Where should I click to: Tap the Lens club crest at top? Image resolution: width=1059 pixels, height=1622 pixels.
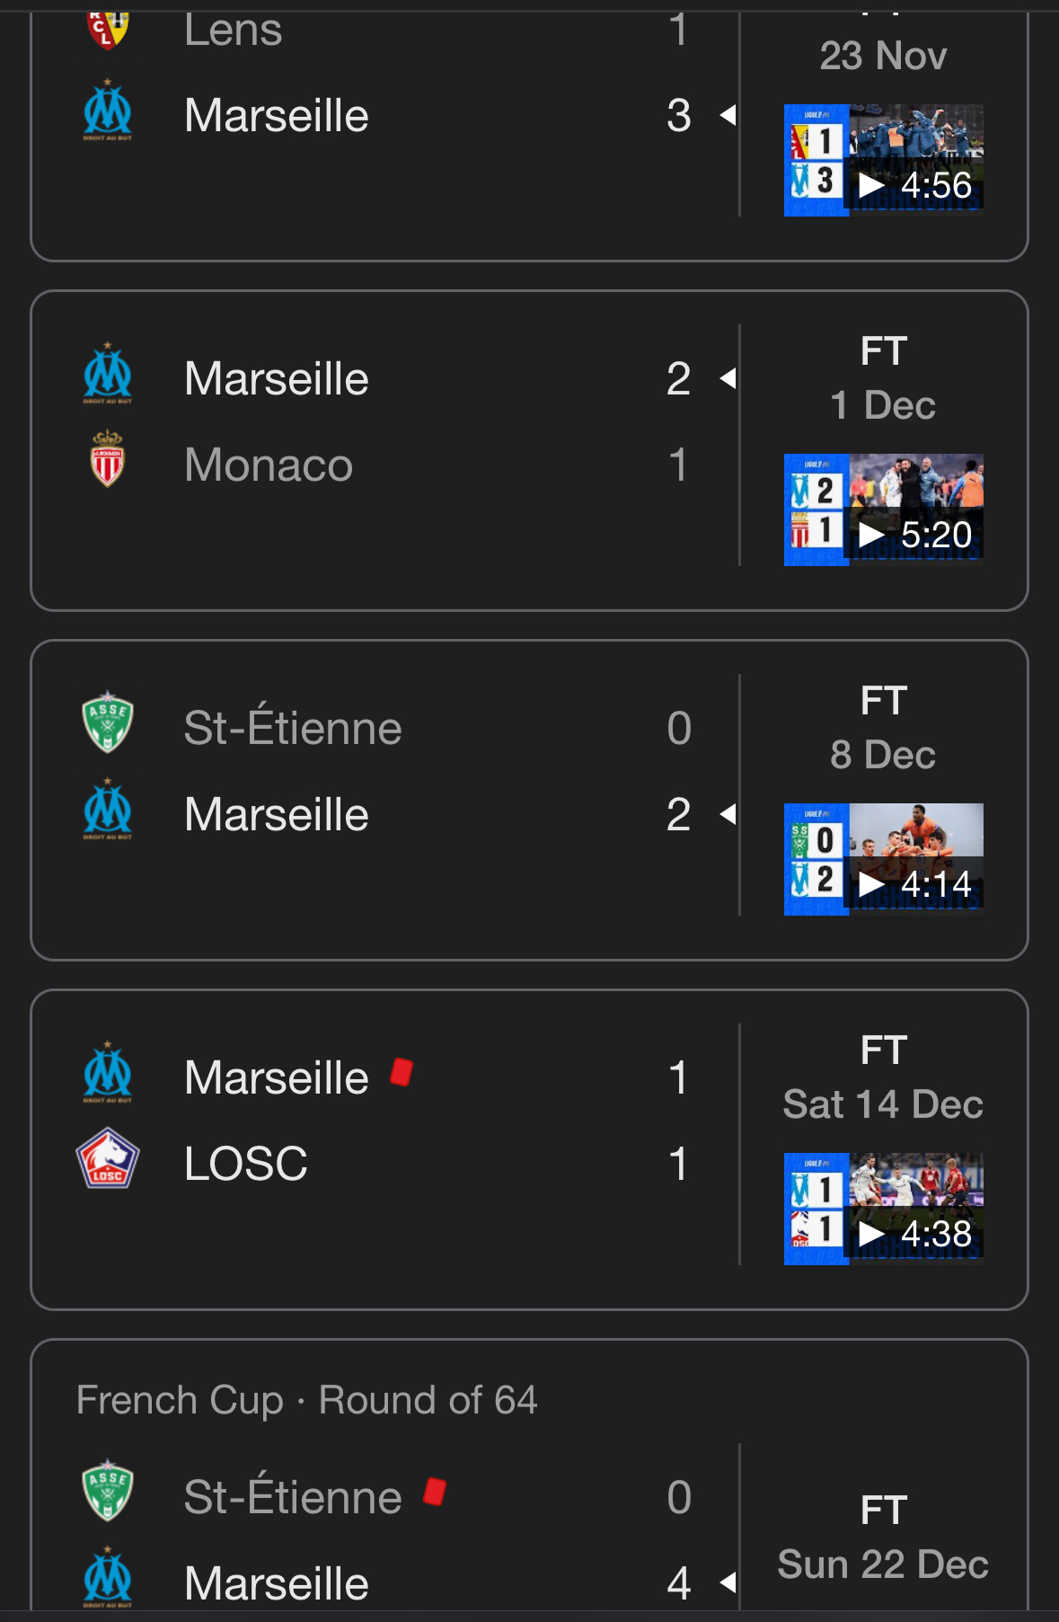click(108, 29)
